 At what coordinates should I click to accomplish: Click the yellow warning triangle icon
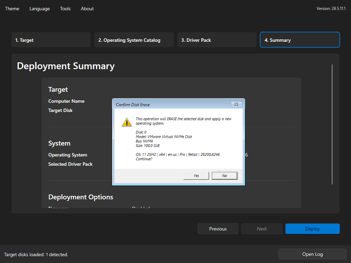point(127,122)
